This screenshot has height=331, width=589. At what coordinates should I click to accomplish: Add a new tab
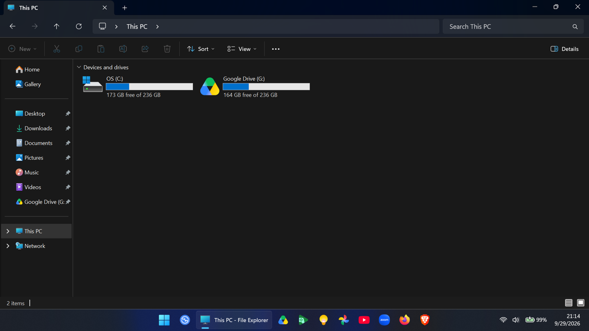click(x=125, y=8)
